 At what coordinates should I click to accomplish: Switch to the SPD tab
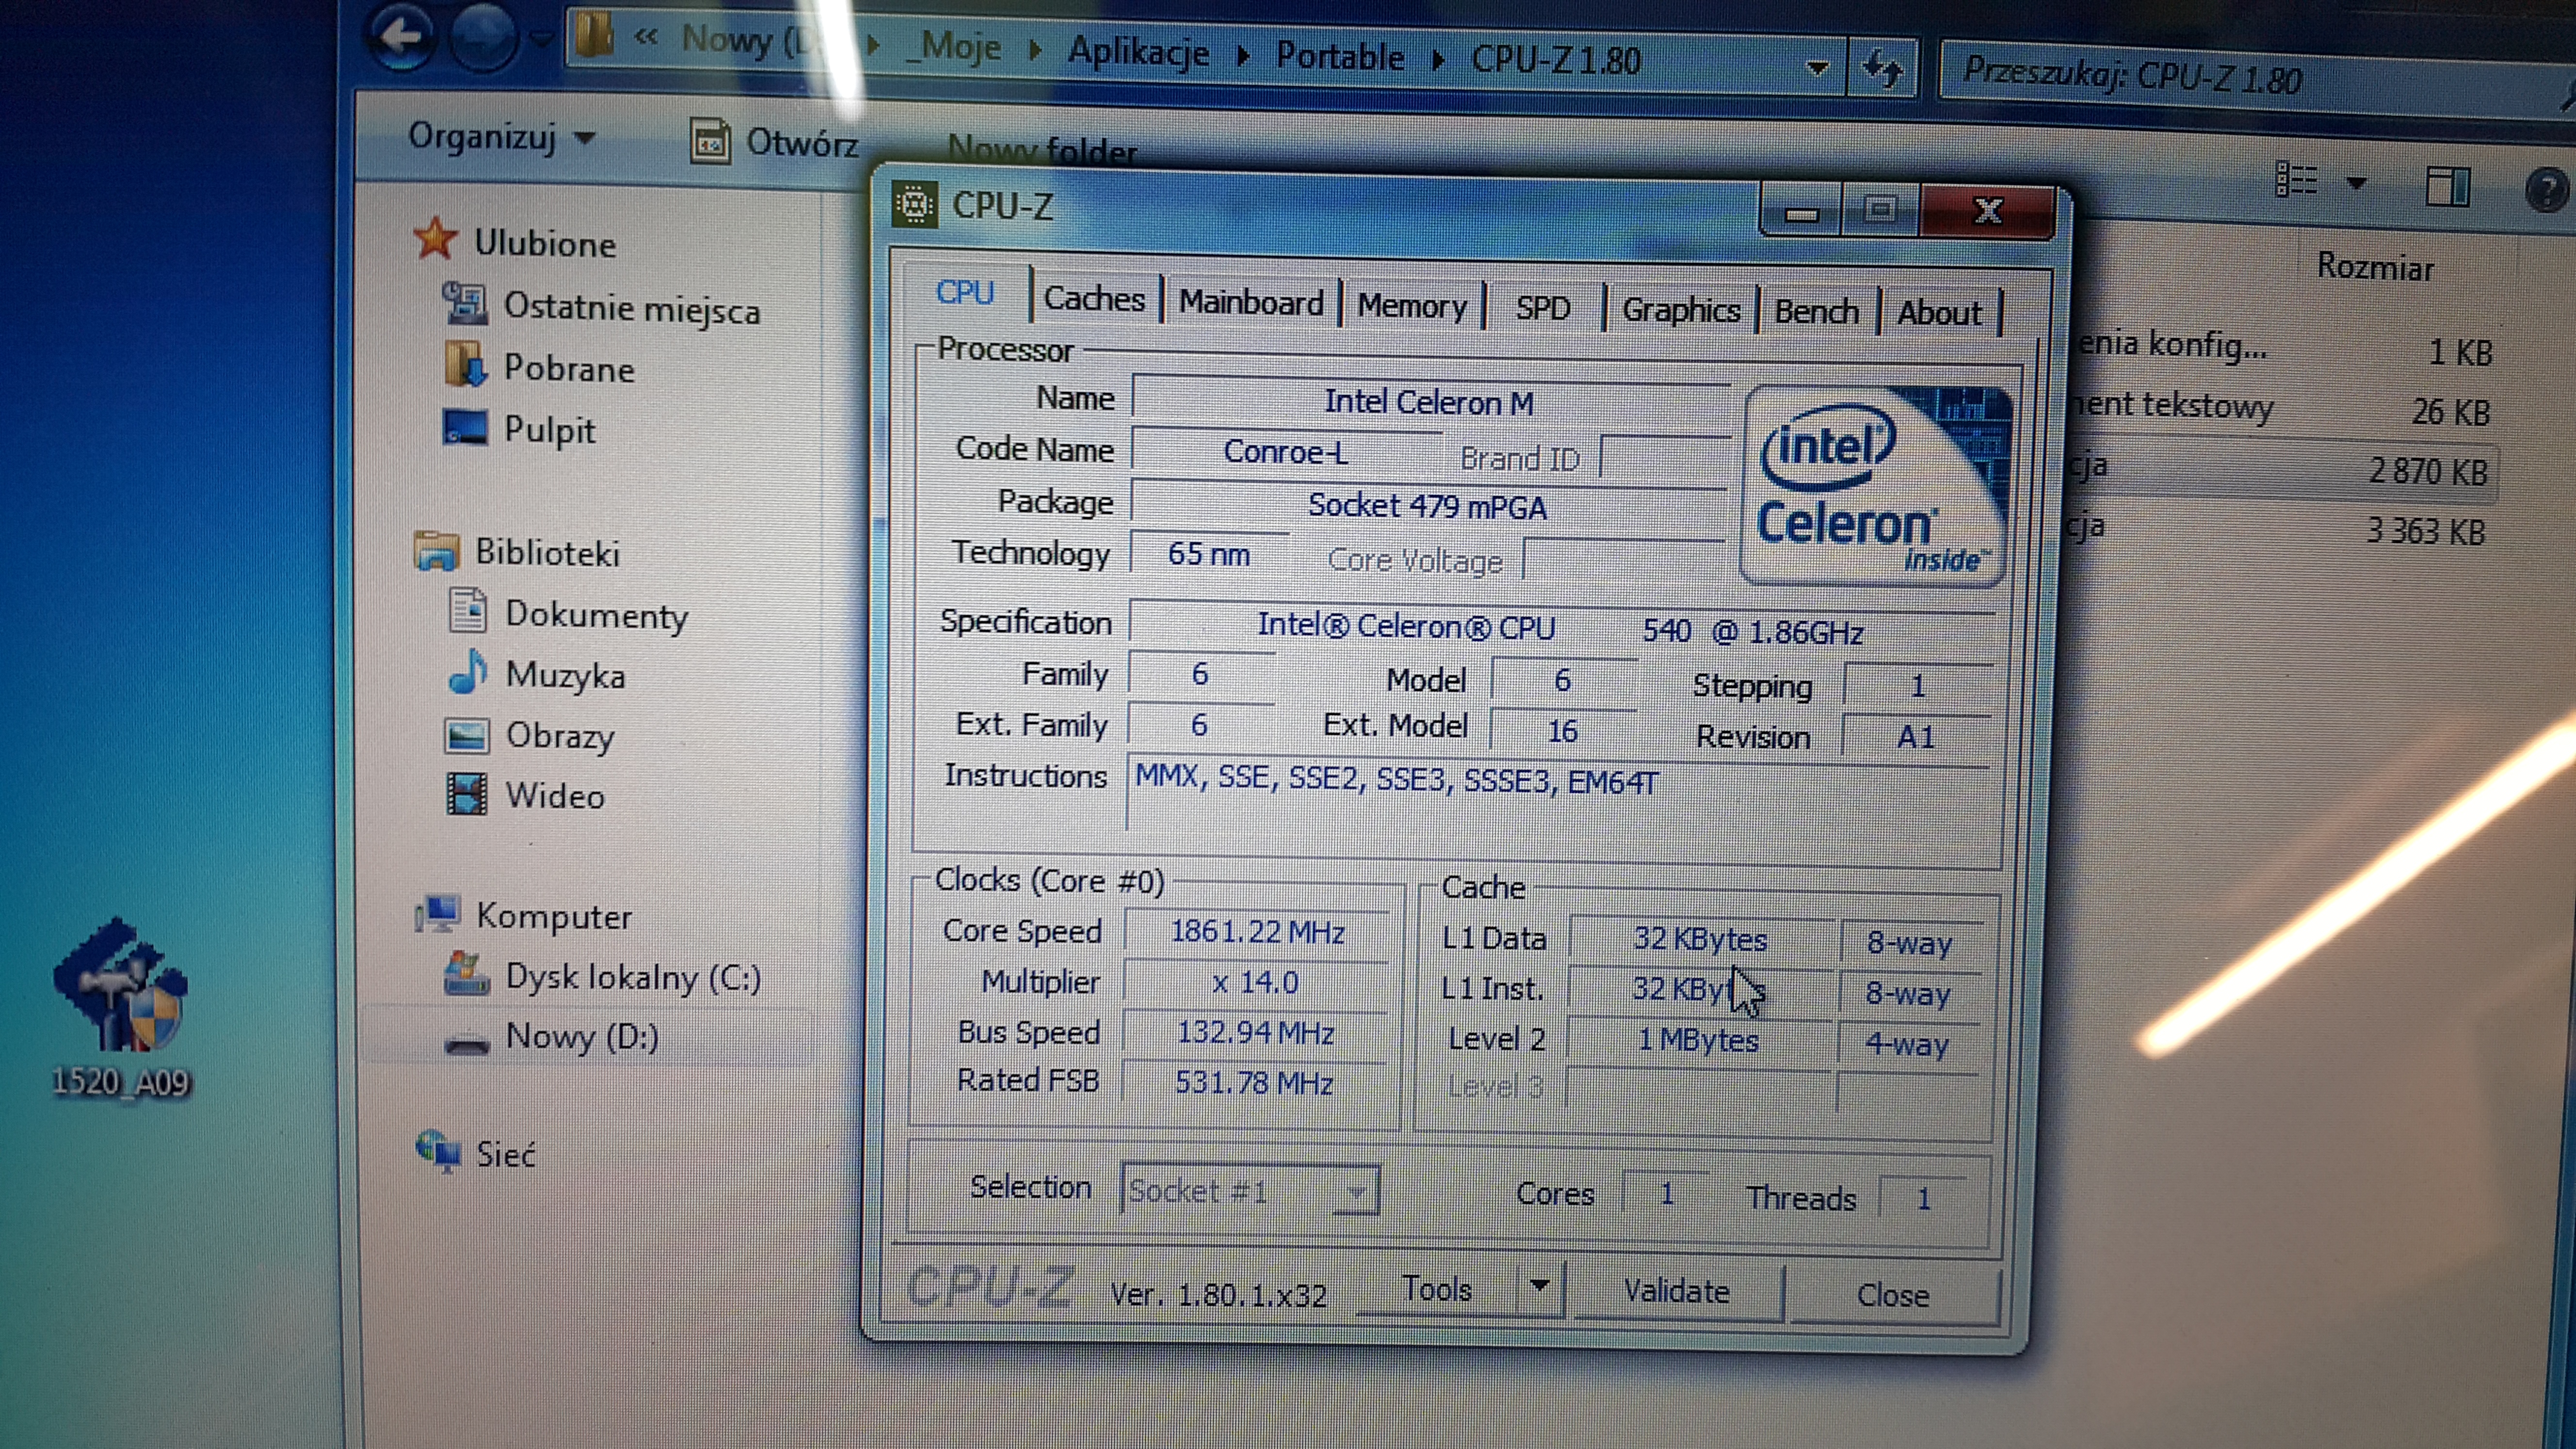(x=1543, y=308)
